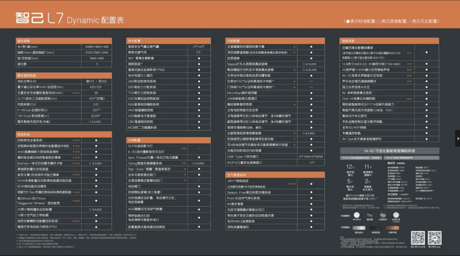
Task: Click the Nappa leather seat price ¥16,000
Action: pyautogui.click(x=310, y=64)
